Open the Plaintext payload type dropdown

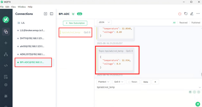point(104,82)
